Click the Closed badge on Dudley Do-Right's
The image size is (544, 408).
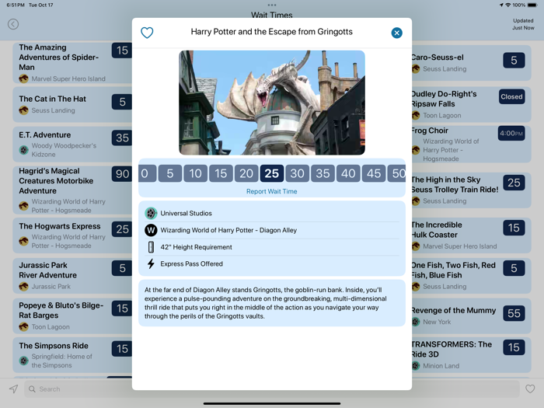[511, 97]
